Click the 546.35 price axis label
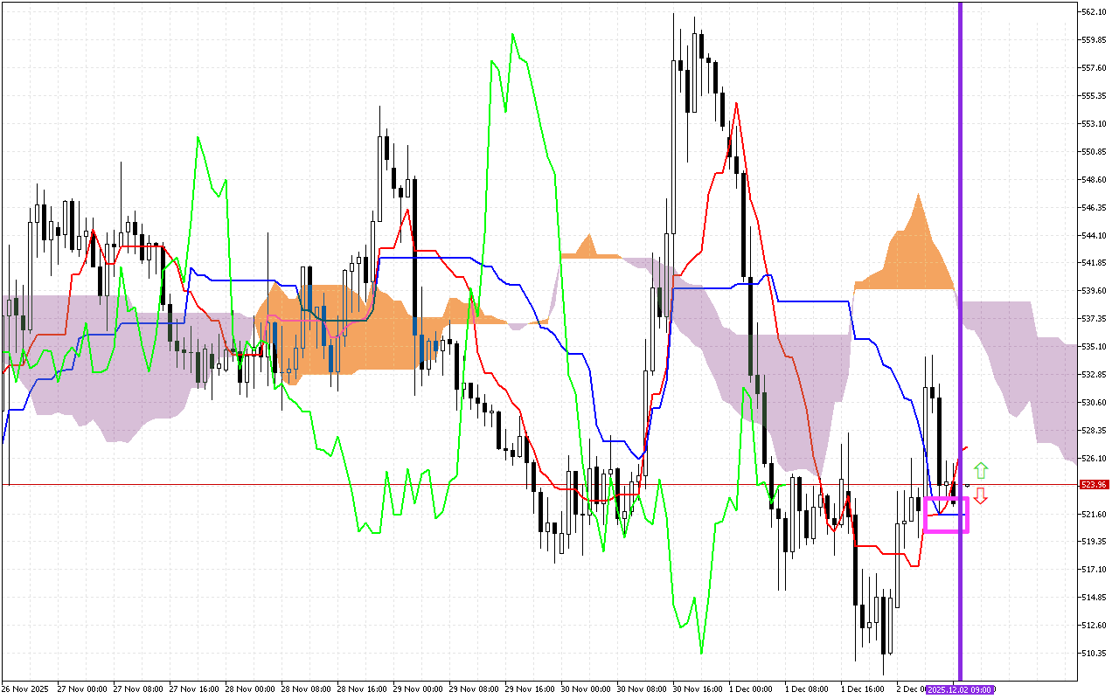The image size is (1119, 699). point(1095,208)
